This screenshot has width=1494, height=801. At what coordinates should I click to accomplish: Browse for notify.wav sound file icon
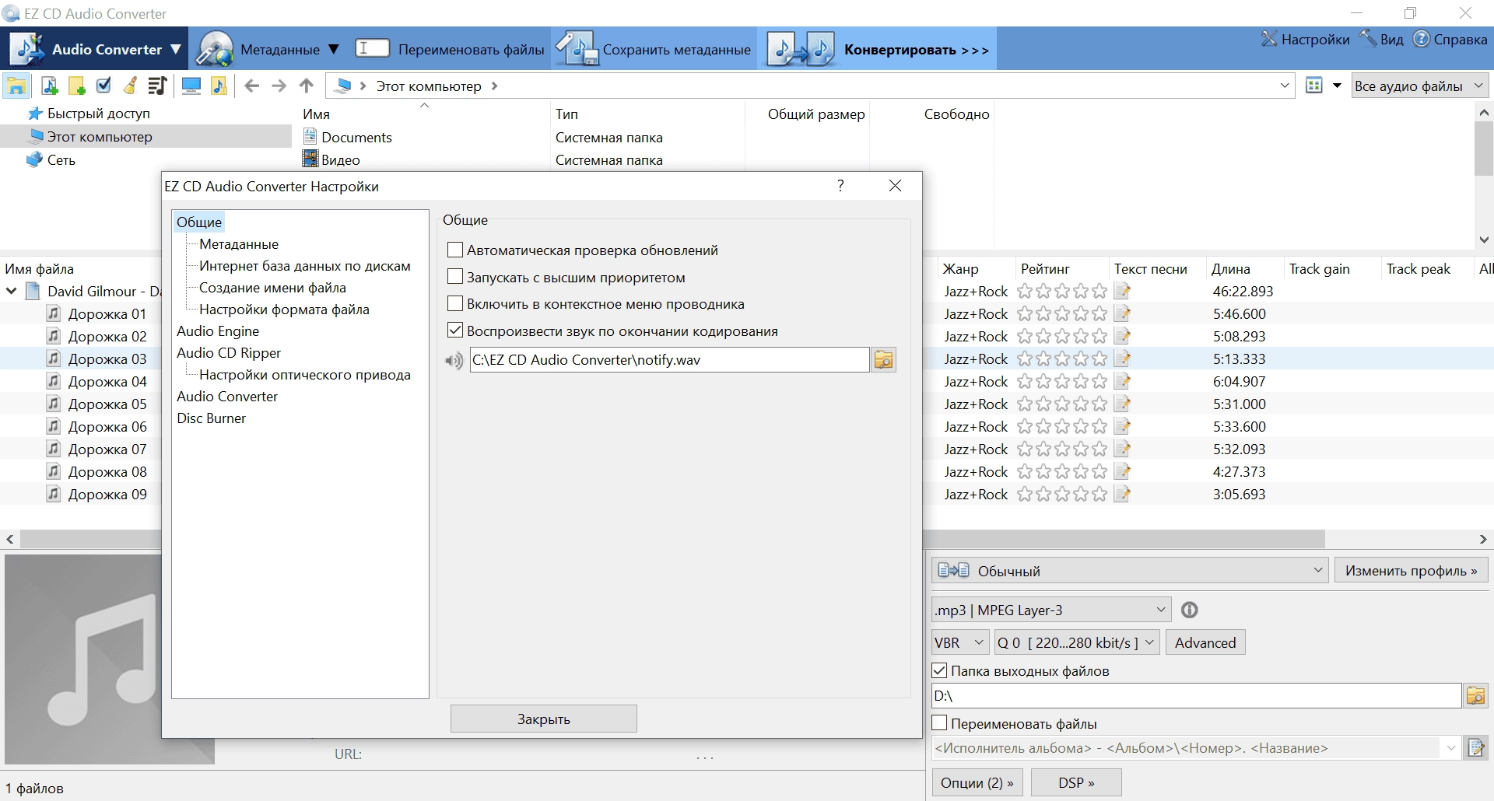click(884, 360)
